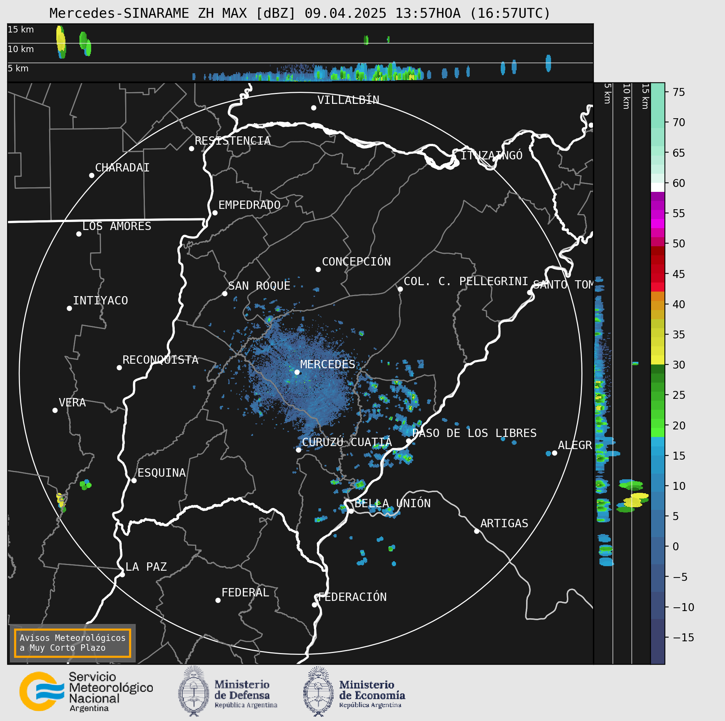Click the PASO DE LOS LIBRES label
This screenshot has width=725, height=721.
[x=474, y=433]
